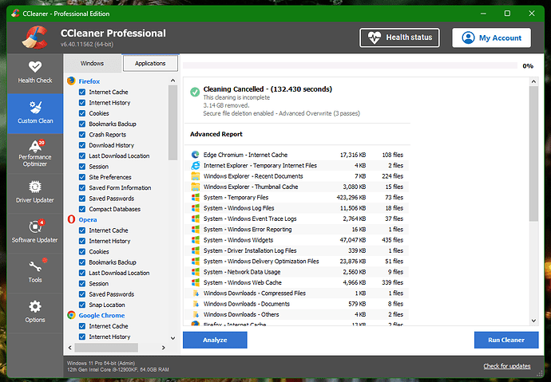Uncheck Opera Saved Passwords checkbox
The image size is (551, 382).
pyautogui.click(x=82, y=294)
